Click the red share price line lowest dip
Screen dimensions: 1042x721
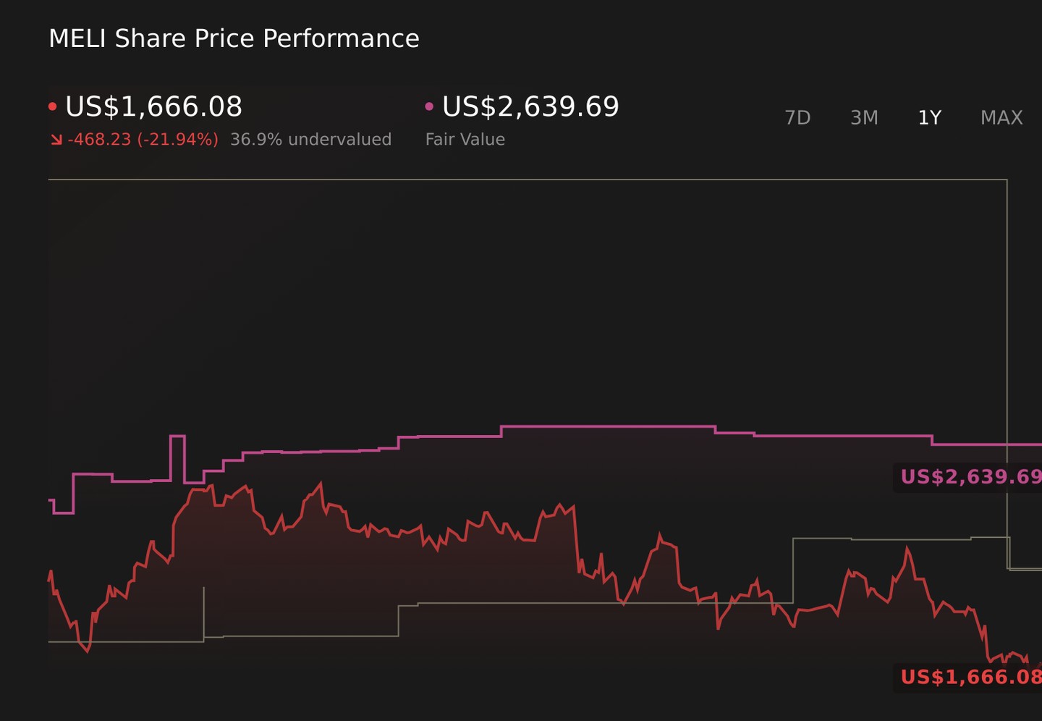point(88,650)
